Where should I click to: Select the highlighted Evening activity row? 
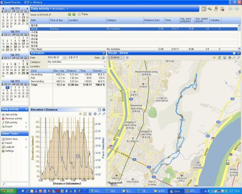[x=134, y=28]
